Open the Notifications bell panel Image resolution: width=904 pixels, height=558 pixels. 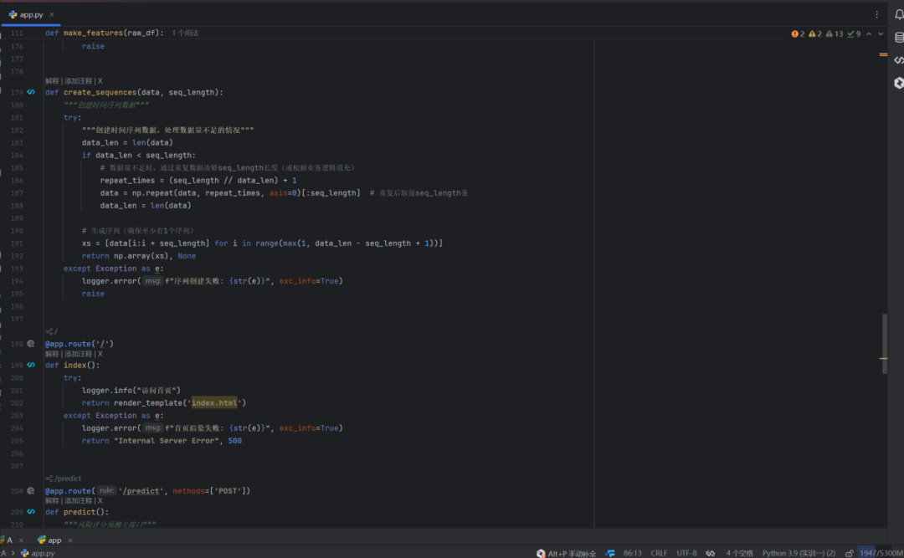click(898, 14)
